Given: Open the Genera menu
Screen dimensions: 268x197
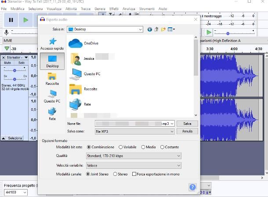Looking at the screenshot, I should coord(100,9).
